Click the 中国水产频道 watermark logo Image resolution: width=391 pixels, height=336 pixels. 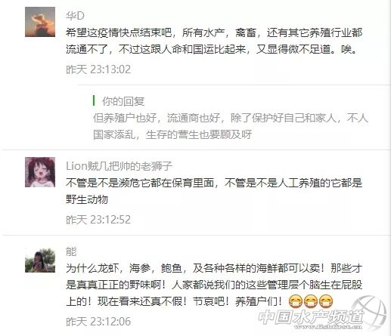click(x=323, y=314)
